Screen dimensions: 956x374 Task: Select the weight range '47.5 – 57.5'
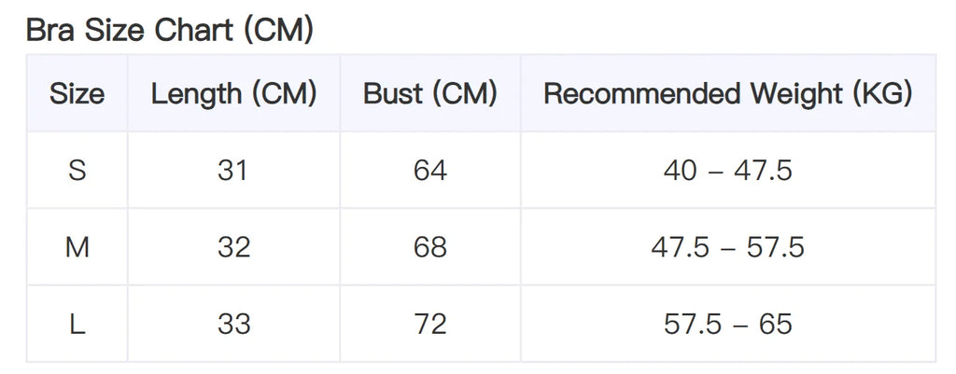click(727, 247)
